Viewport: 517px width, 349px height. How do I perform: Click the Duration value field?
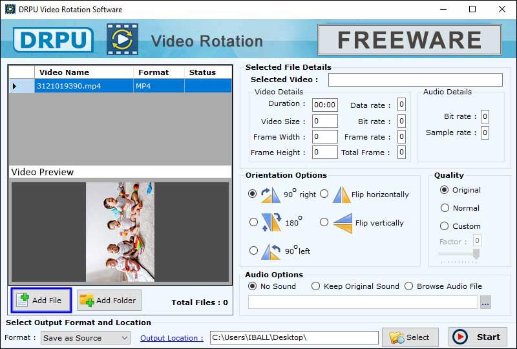click(x=325, y=105)
